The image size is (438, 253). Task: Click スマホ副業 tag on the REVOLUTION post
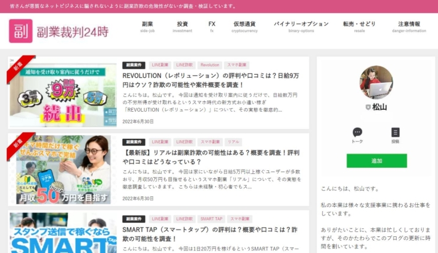pos(237,65)
